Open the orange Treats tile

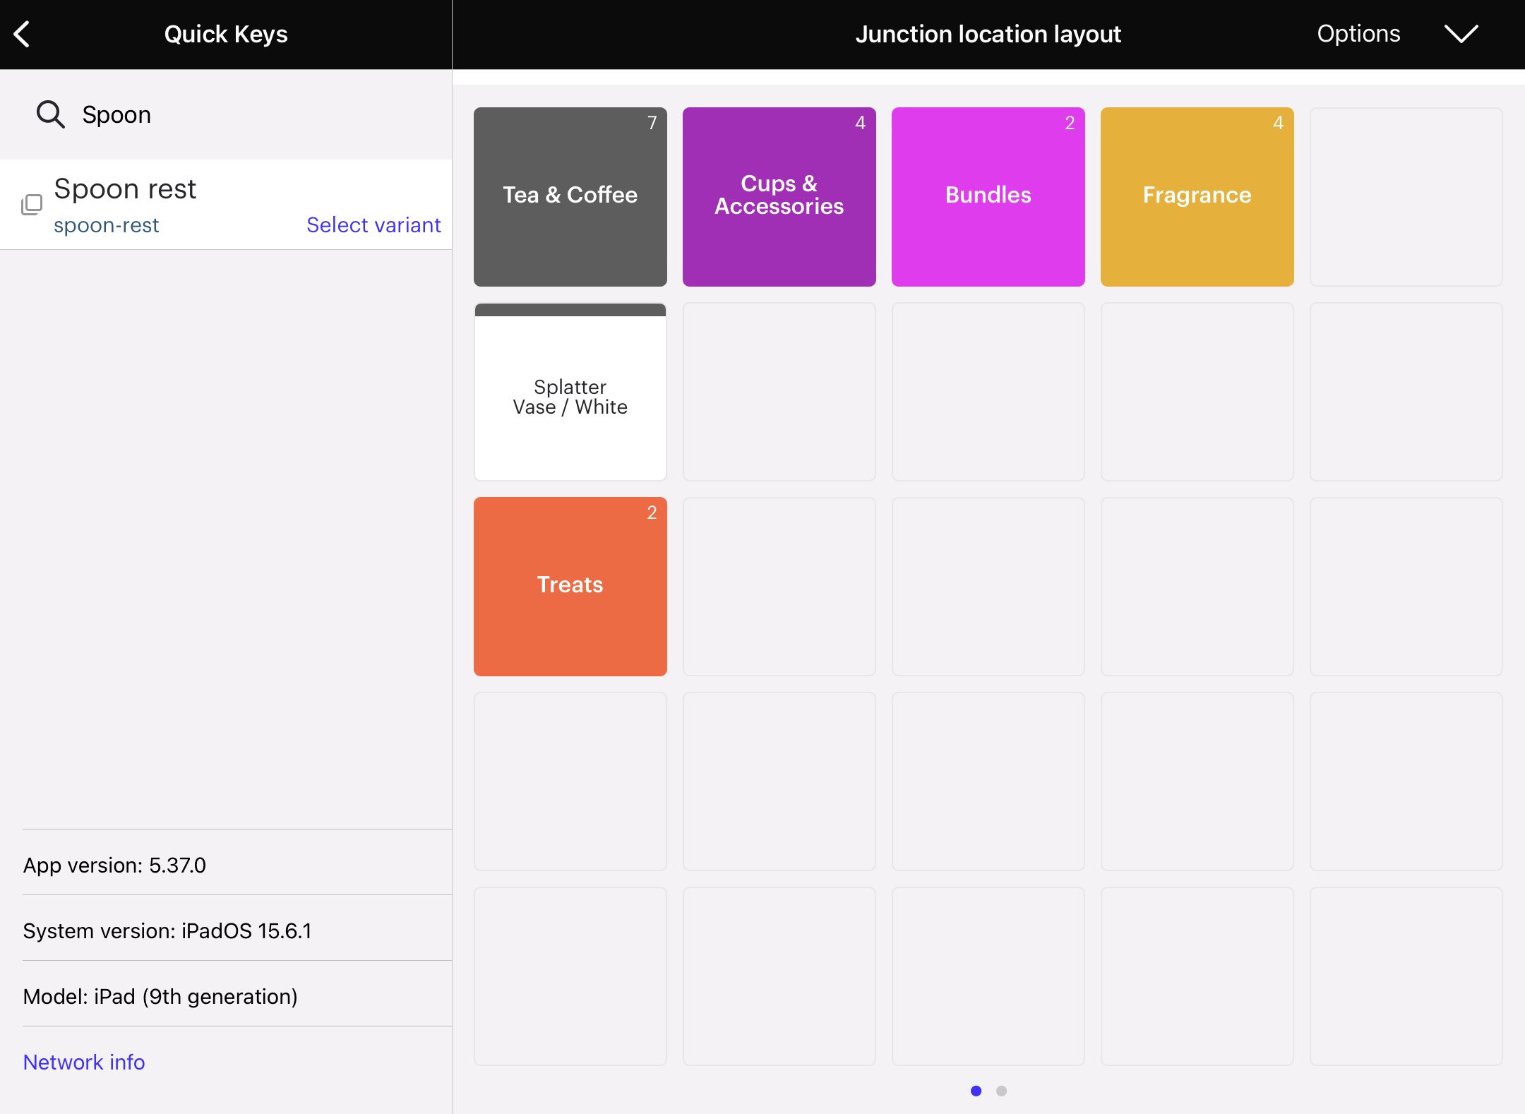[570, 587]
